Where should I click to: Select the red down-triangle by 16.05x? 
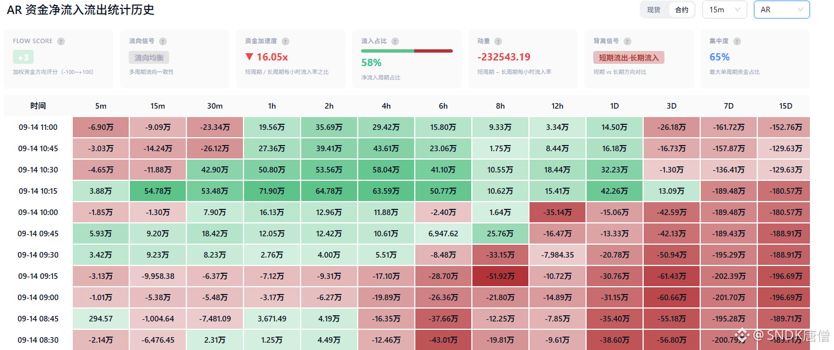point(249,57)
